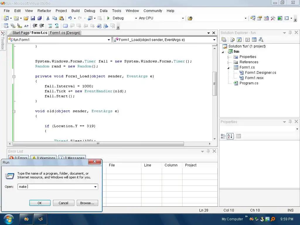300x225 pixels.
Task: Click View Class Diagram icon
Action: pyautogui.click(x=261, y=40)
